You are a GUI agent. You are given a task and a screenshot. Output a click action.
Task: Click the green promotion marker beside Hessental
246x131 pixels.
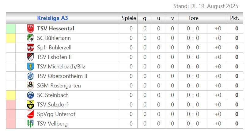click(x=11, y=29)
